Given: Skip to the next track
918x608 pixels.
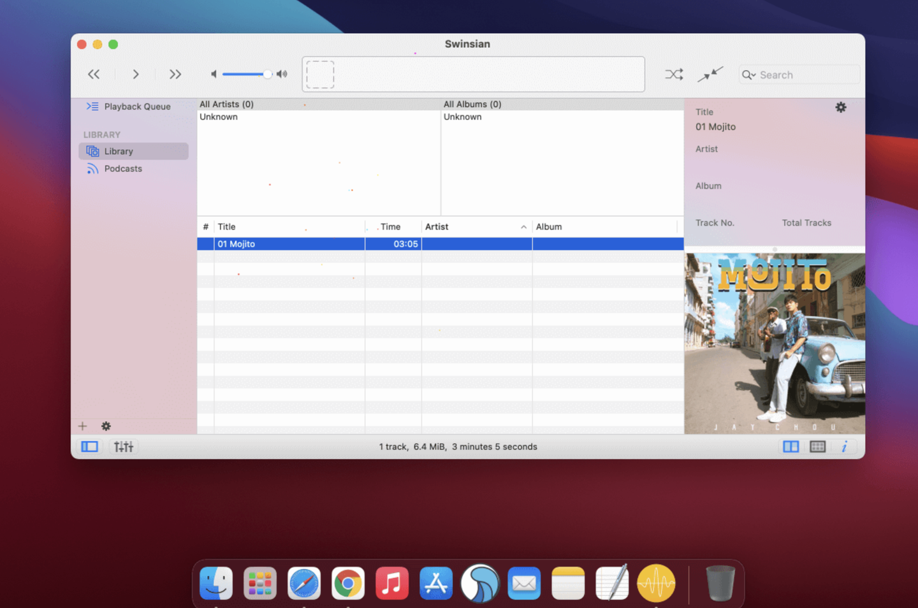Looking at the screenshot, I should [x=175, y=74].
